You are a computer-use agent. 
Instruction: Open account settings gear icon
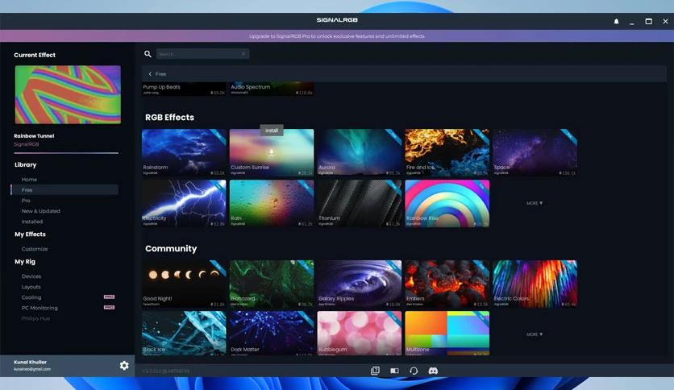(x=124, y=366)
